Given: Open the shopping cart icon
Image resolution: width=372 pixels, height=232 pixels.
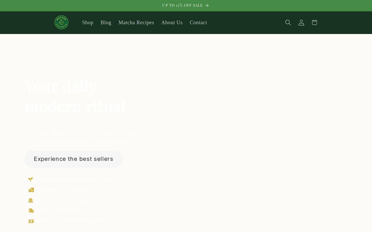Looking at the screenshot, I should (314, 23).
